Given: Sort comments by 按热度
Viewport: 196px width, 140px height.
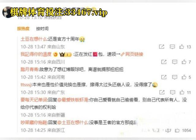Looking at the screenshot, I should coord(23,28).
